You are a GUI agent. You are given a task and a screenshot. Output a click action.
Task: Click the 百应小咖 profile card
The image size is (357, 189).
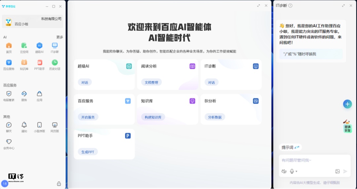tap(32, 21)
